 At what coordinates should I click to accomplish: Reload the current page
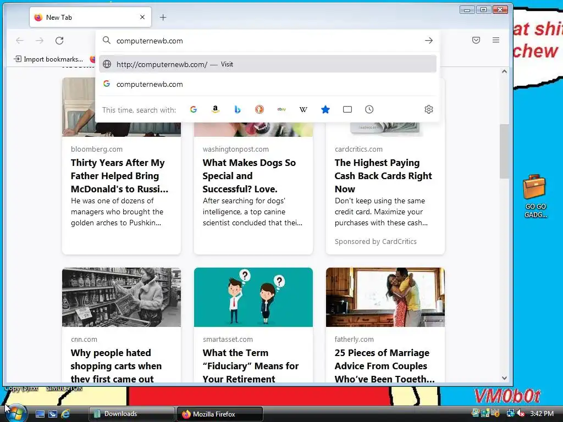point(59,41)
